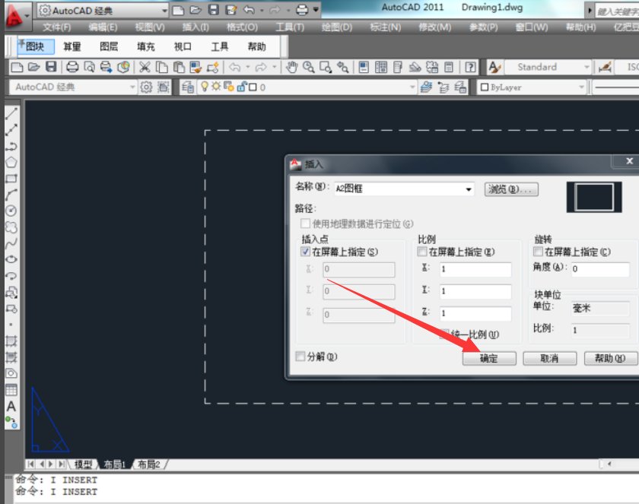Click the Save icon on the toolbar
The width and height of the screenshot is (639, 504).
click(x=49, y=68)
